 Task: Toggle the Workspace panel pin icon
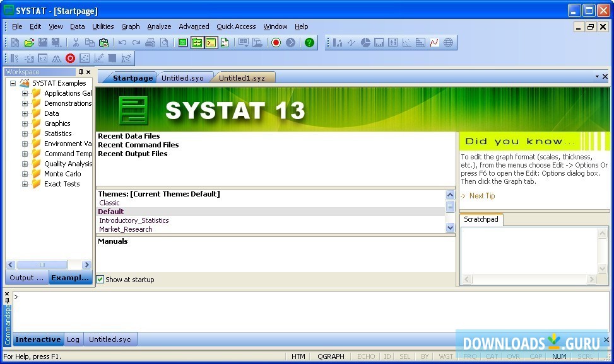coord(80,72)
